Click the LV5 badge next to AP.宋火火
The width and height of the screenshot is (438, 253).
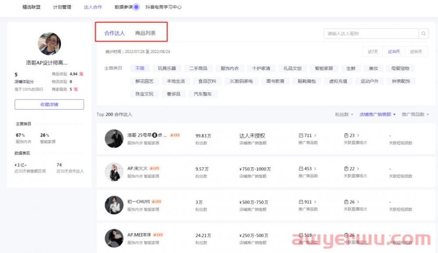(x=155, y=168)
